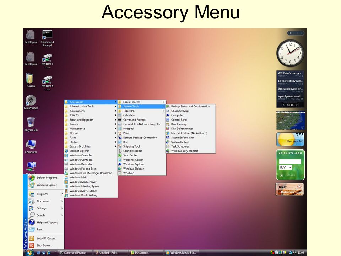Image resolution: width=341 pixels, height=256 pixels.
Task: Open Notepad from Accessories menu
Action: pos(142,128)
